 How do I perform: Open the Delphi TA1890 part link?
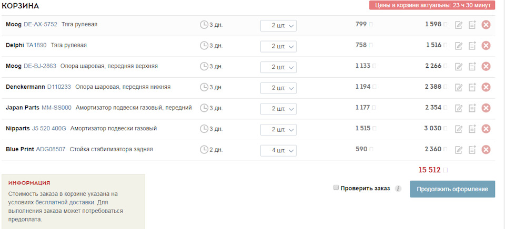36,45
